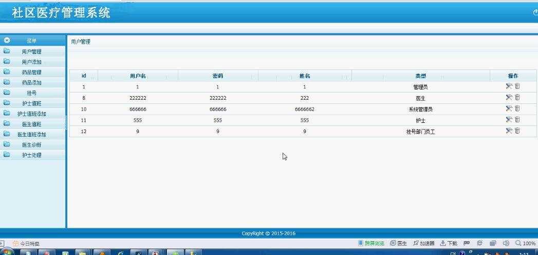Delete the 医生 user row
This screenshot has height=255, width=538.
(x=517, y=98)
